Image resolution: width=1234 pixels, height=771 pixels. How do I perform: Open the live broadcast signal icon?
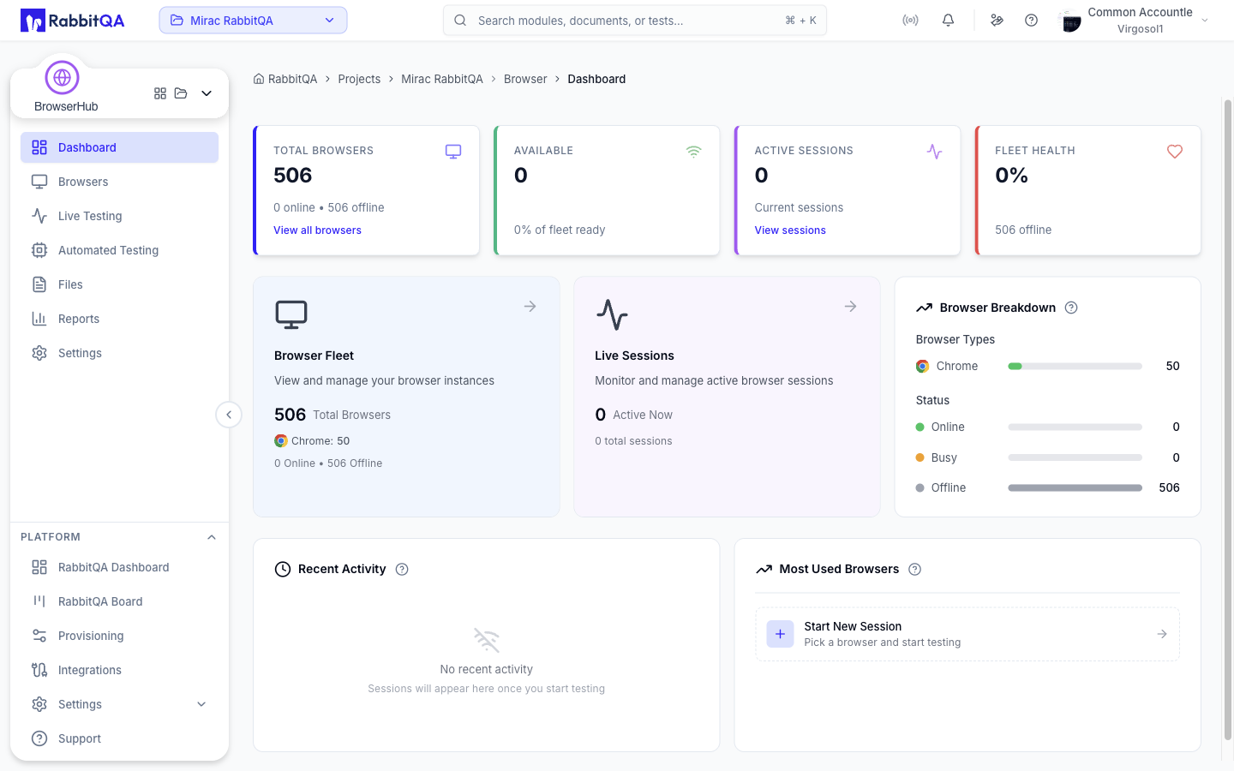(x=910, y=21)
